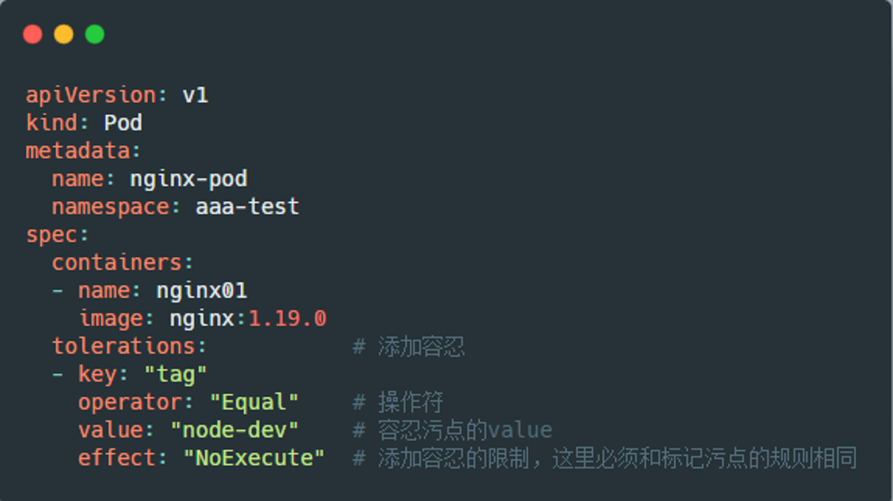This screenshot has width=893, height=501.
Task: Click the "Equal" operator value
Action: (254, 402)
